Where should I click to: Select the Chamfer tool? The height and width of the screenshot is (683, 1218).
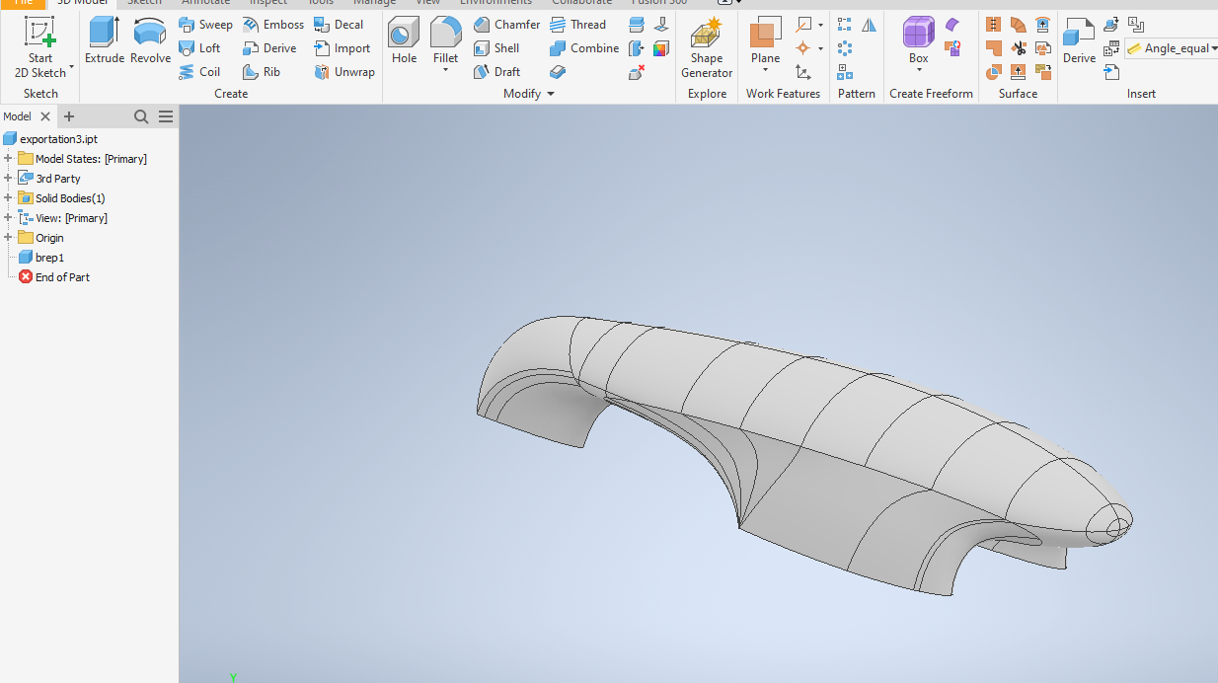(504, 24)
